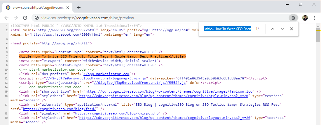Click the Forward navigation arrow
The height and width of the screenshot is (125, 321).
[x=16, y=18]
